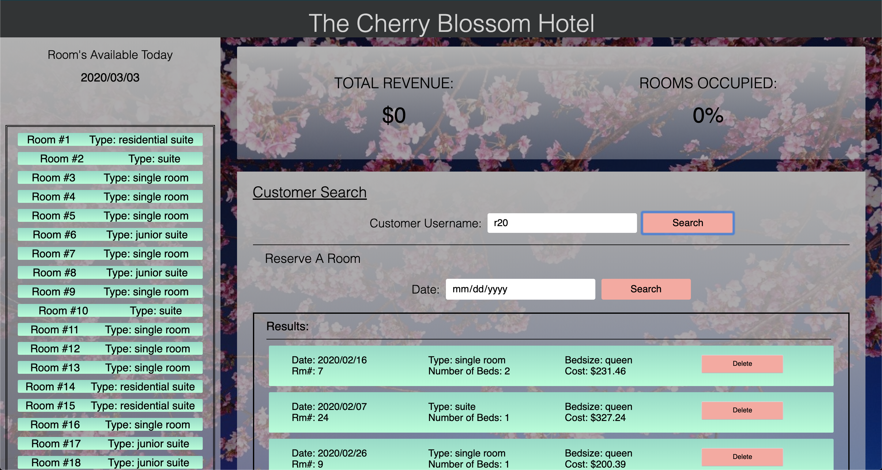Click Room #18 junior suite
Screen dimensions: 882x470
pyautogui.click(x=110, y=462)
